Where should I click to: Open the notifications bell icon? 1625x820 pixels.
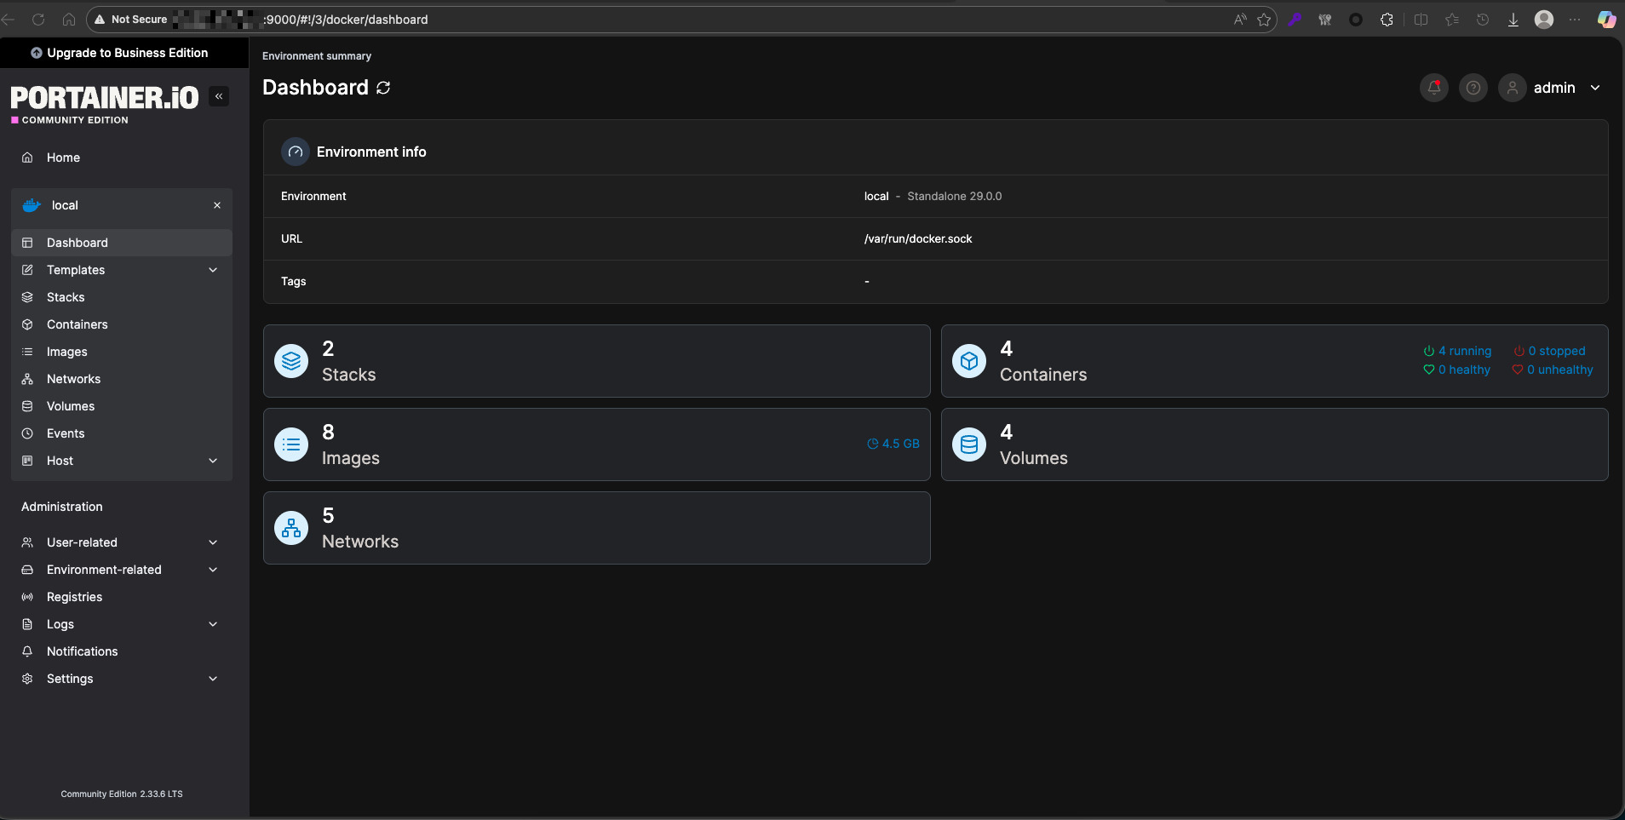(x=1434, y=88)
